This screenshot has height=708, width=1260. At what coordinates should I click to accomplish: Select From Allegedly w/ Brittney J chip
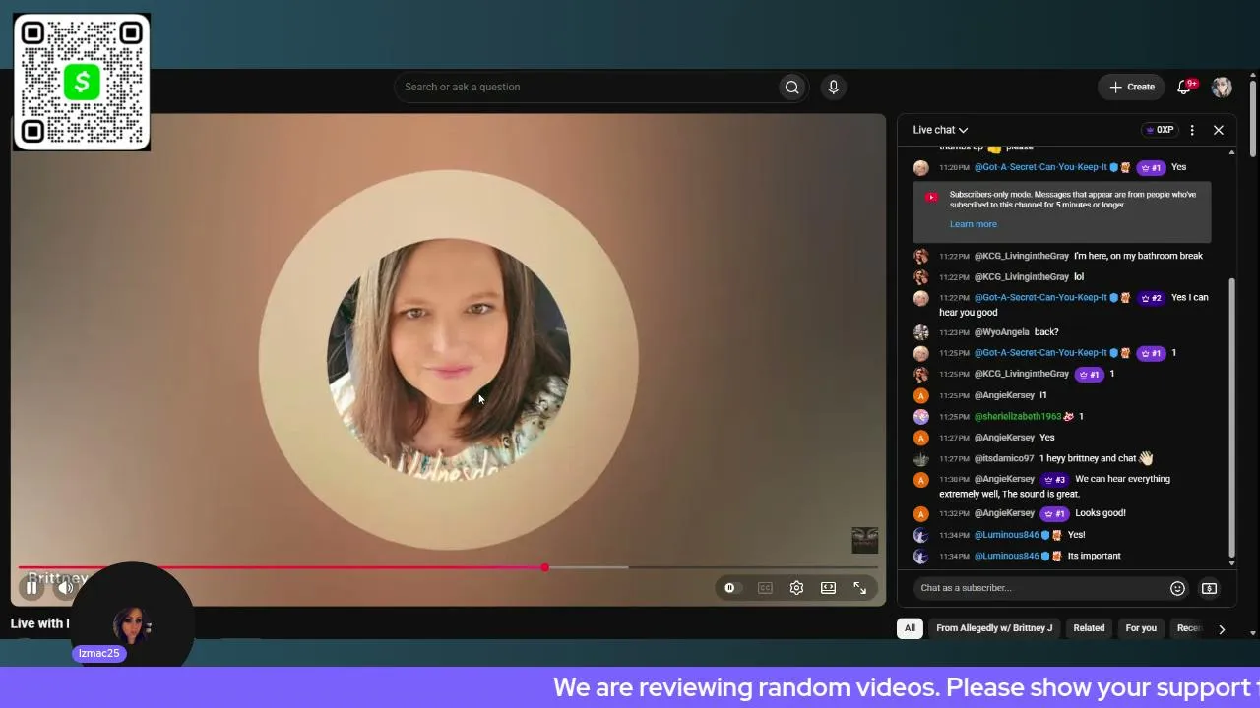click(994, 628)
